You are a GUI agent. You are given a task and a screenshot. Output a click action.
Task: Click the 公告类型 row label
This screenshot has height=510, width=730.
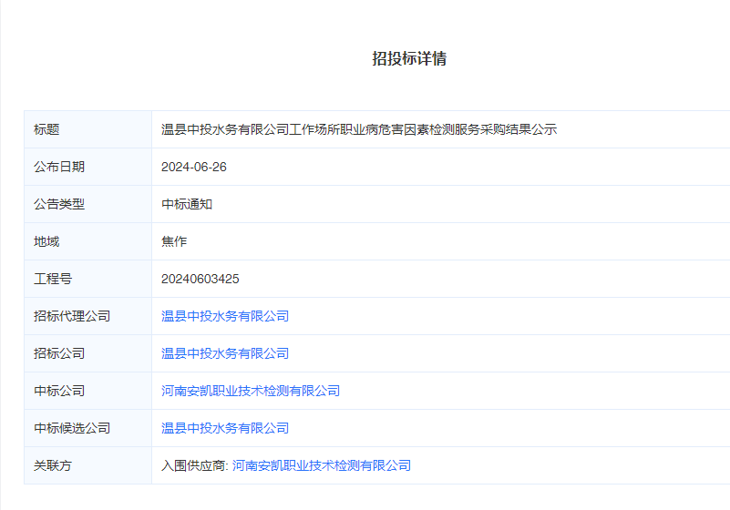[x=59, y=204]
